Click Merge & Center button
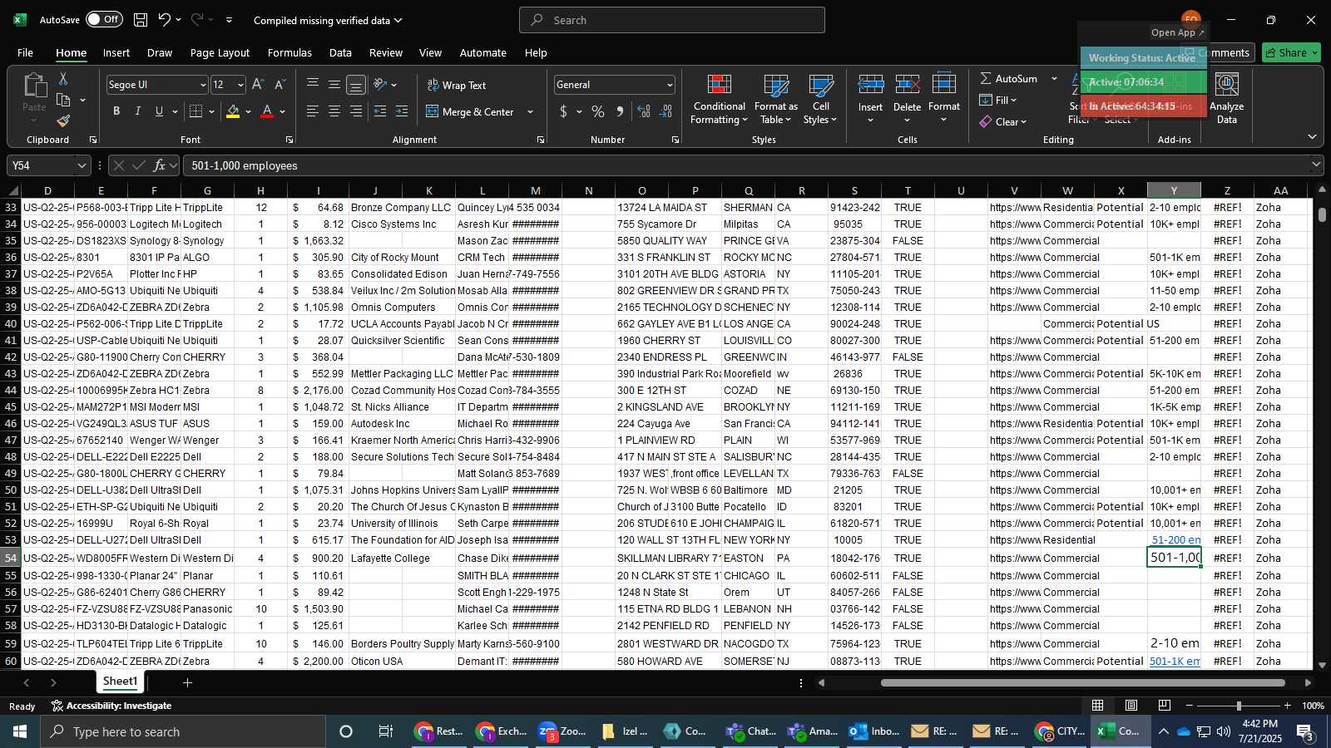This screenshot has width=1331, height=748. point(471,111)
